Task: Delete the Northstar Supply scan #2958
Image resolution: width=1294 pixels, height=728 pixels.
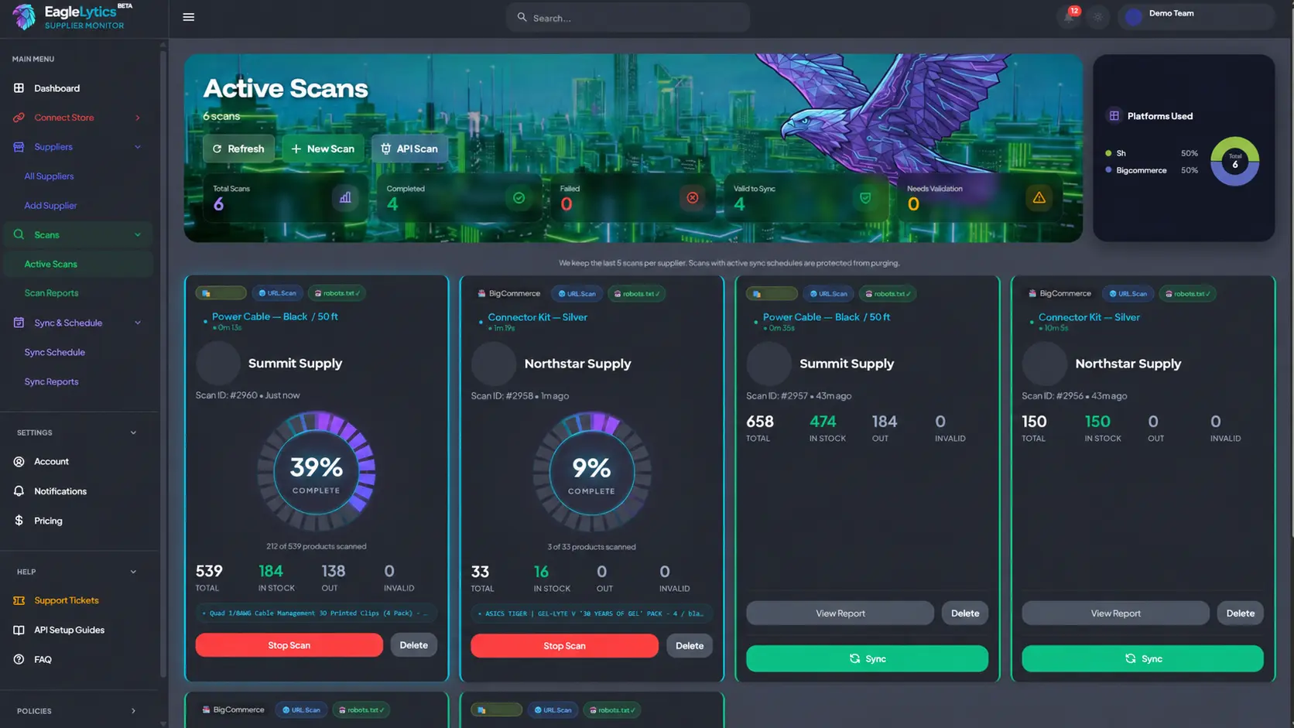Action: click(689, 646)
